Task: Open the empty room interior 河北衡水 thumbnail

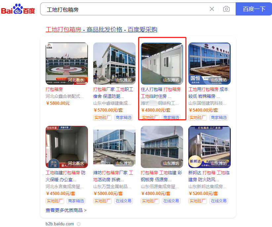Action: point(67,147)
